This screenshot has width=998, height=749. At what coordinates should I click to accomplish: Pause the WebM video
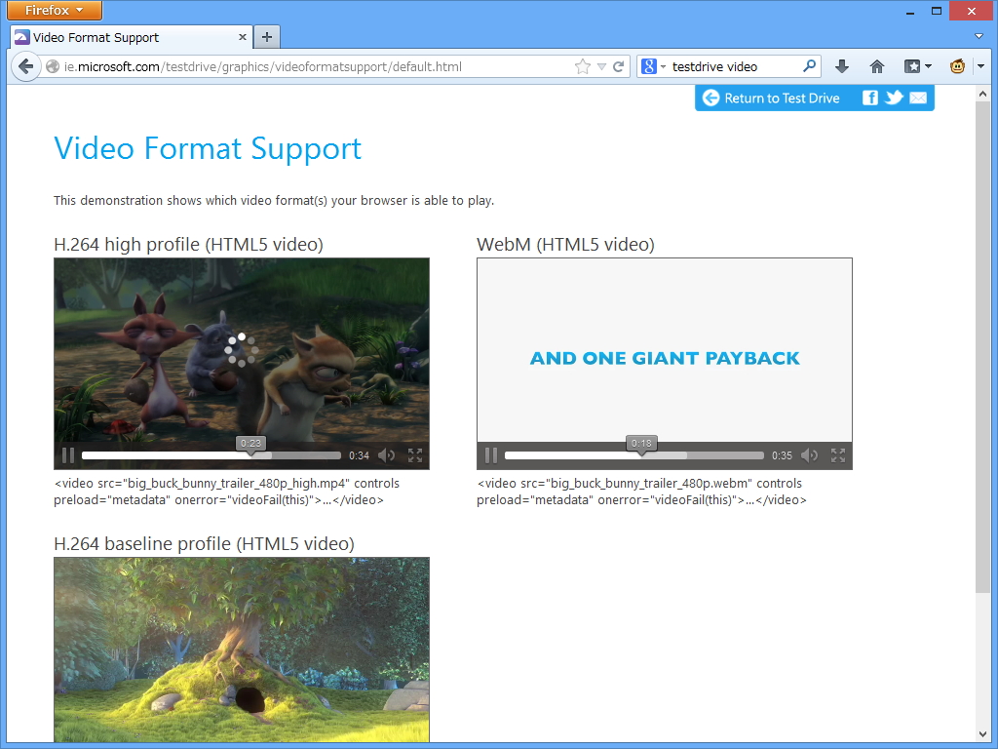coord(491,455)
